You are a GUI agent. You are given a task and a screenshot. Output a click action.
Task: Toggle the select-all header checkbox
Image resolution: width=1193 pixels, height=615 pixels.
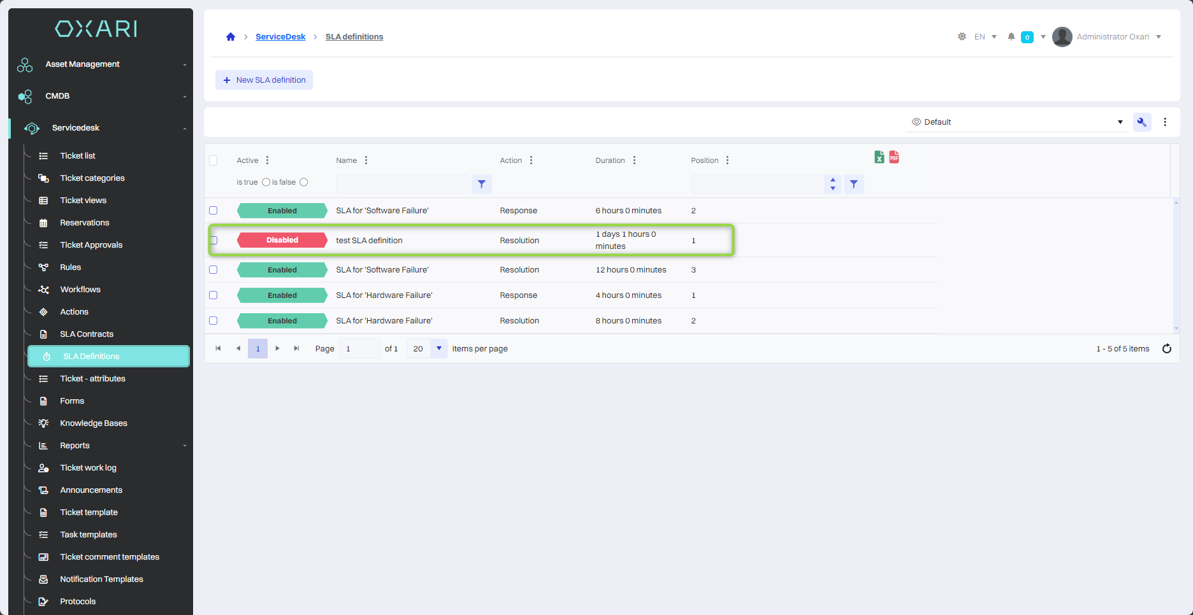click(213, 160)
